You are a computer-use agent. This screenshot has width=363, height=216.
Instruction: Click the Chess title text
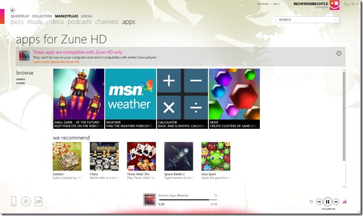[94, 174]
